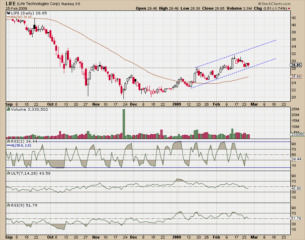Click the boxed 28.85 price tag on the axis

(x=296, y=65)
